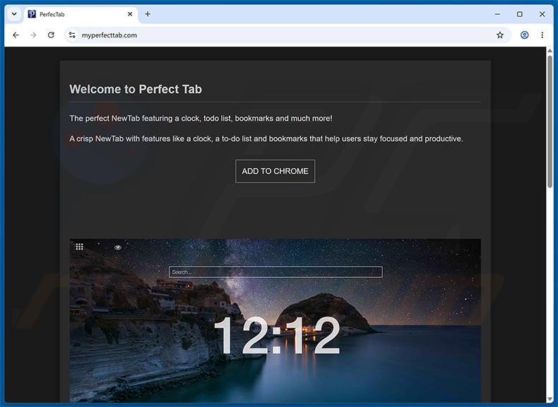Click the page's vertical scrollbar thumb
The height and width of the screenshot is (407, 558).
pyautogui.click(x=550, y=121)
